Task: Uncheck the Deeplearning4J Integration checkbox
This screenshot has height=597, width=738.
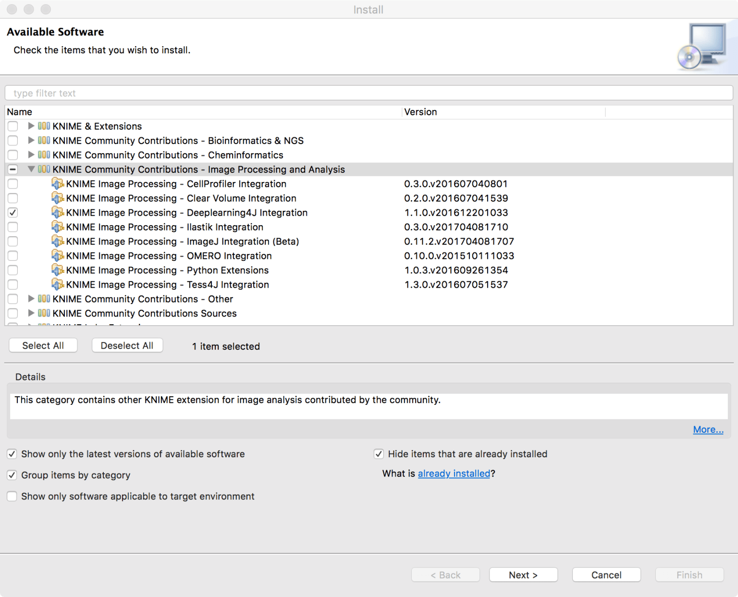Action: [x=13, y=212]
